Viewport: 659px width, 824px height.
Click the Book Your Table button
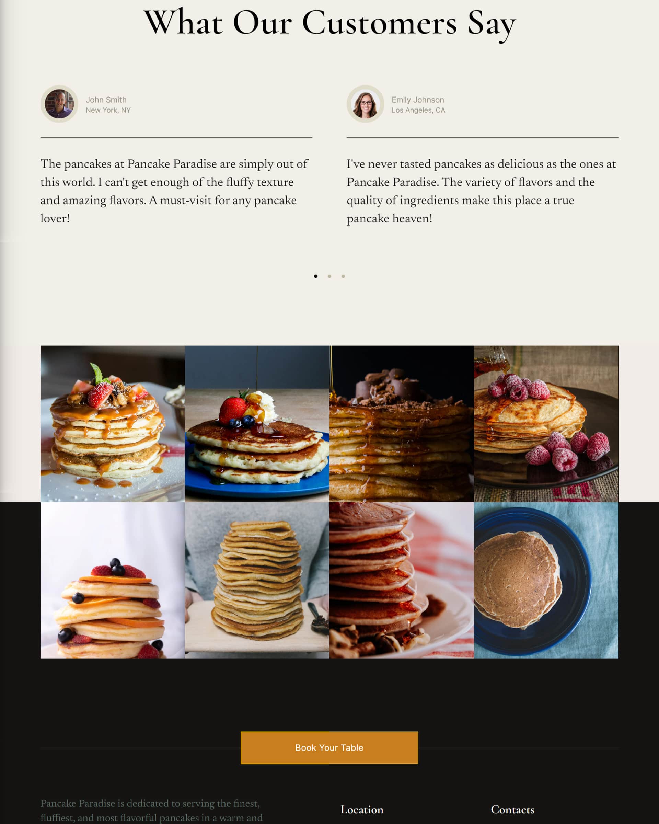click(329, 747)
